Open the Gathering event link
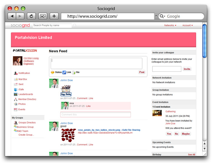The width and height of the screenshot is (212, 163). tap(170, 112)
